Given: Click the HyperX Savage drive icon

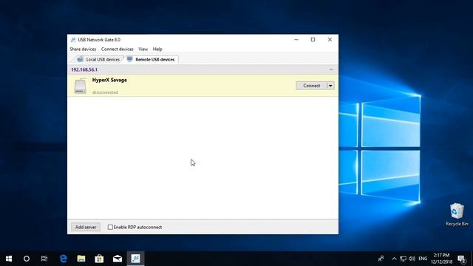Looking at the screenshot, I should pyautogui.click(x=81, y=86).
